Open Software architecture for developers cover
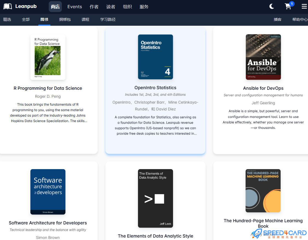The height and width of the screenshot is (240, 308). [x=48, y=192]
